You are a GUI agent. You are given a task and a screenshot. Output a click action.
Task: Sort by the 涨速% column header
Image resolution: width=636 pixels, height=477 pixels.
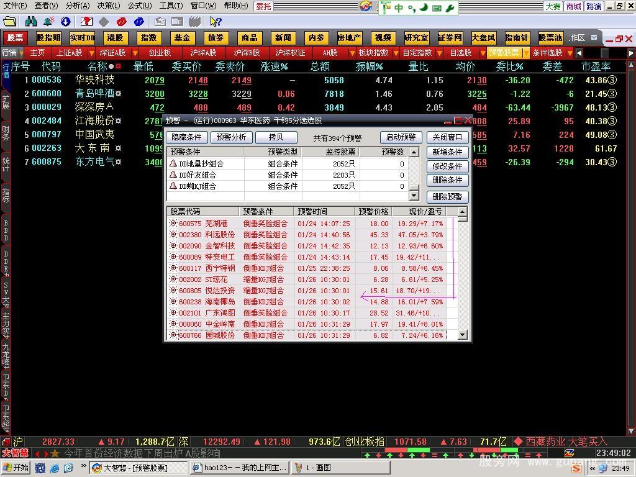[274, 66]
